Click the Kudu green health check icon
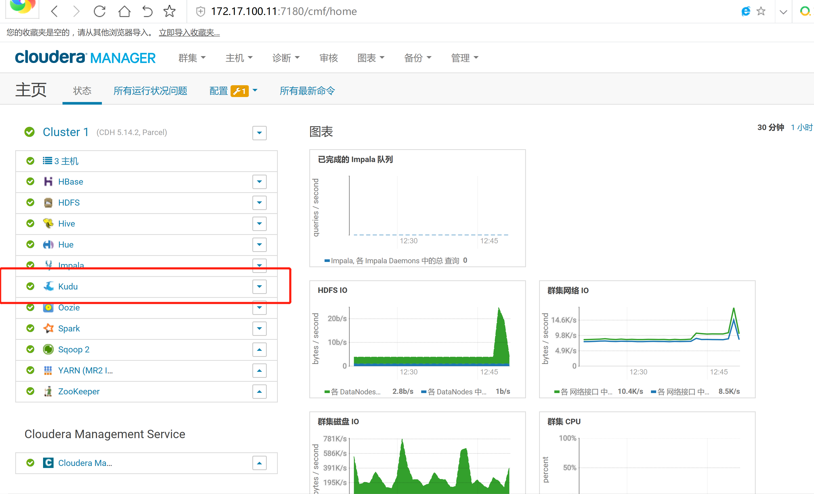This screenshot has height=494, width=814. point(30,286)
